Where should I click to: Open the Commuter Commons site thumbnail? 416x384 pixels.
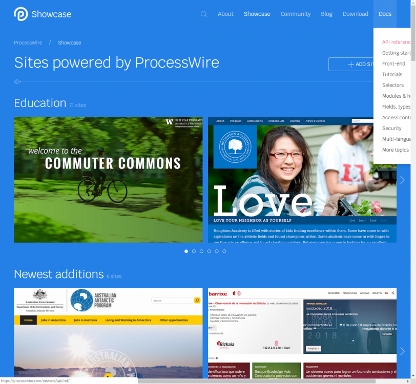point(108,180)
